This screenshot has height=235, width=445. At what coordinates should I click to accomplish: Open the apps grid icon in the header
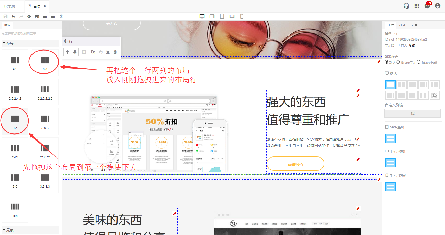[417, 6]
